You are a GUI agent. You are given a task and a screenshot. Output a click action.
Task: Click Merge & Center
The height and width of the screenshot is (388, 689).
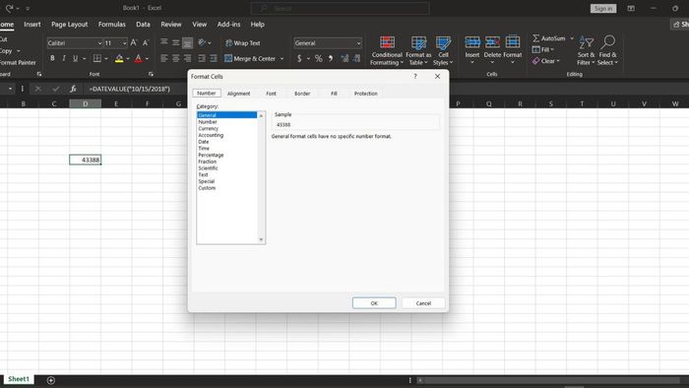(250, 58)
